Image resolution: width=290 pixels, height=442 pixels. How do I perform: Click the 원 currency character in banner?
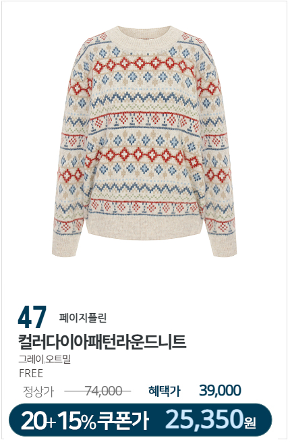[250, 422]
